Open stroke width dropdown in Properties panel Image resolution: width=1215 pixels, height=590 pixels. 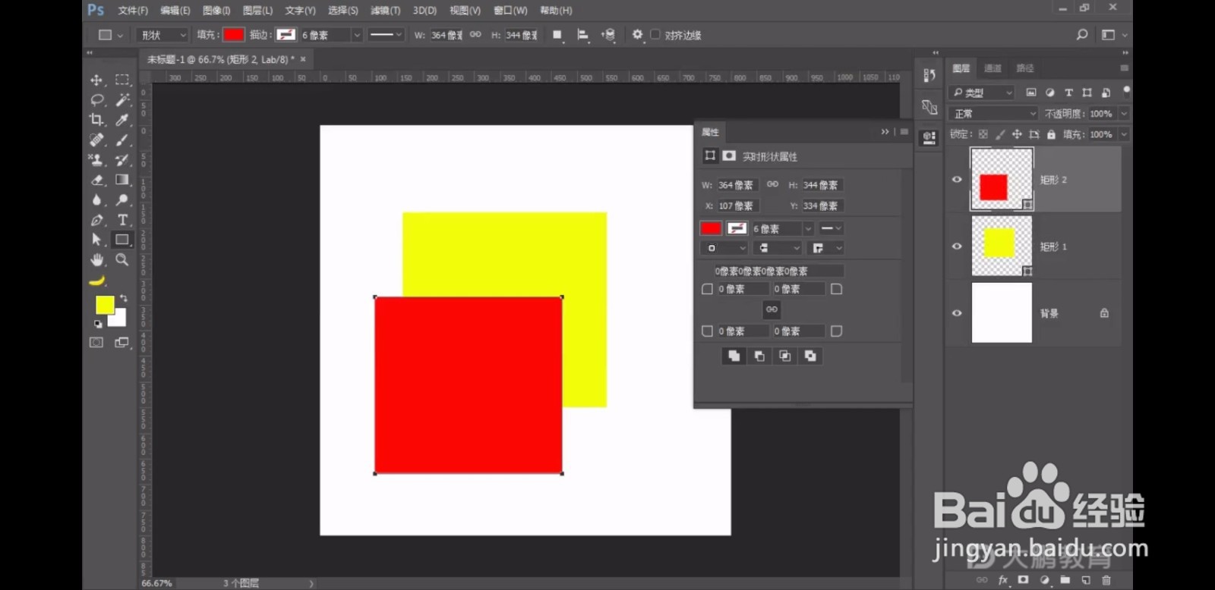pos(808,228)
